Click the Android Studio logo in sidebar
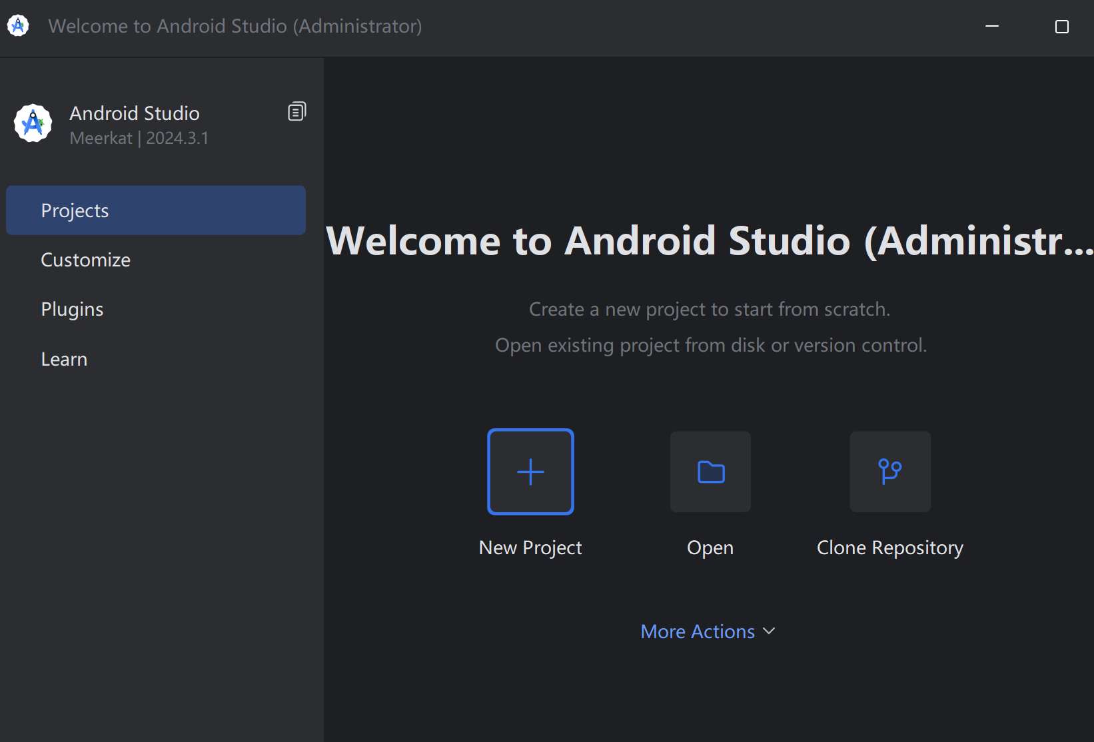1094x742 pixels. pos(33,123)
